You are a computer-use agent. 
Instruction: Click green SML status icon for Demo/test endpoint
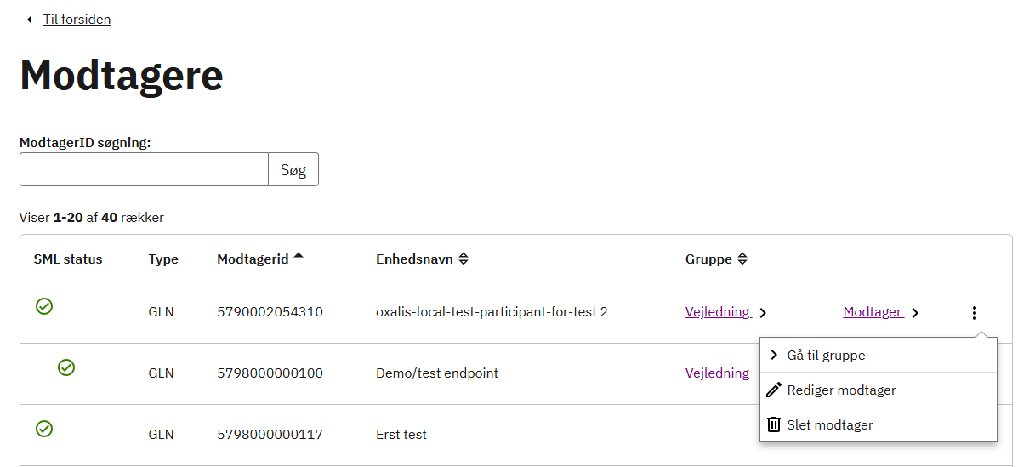(66, 367)
